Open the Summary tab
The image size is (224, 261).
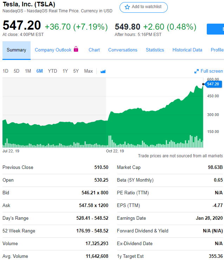17,50
